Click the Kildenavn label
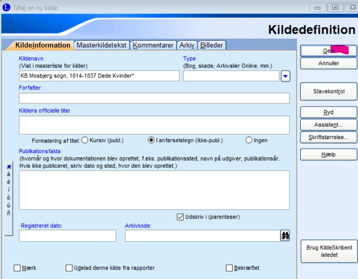358x279 pixels. click(x=31, y=59)
